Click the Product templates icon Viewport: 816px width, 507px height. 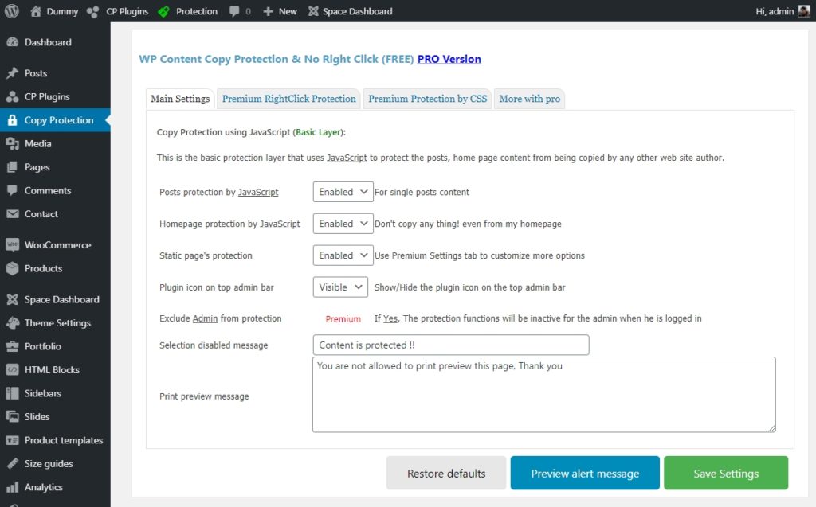[x=13, y=440]
